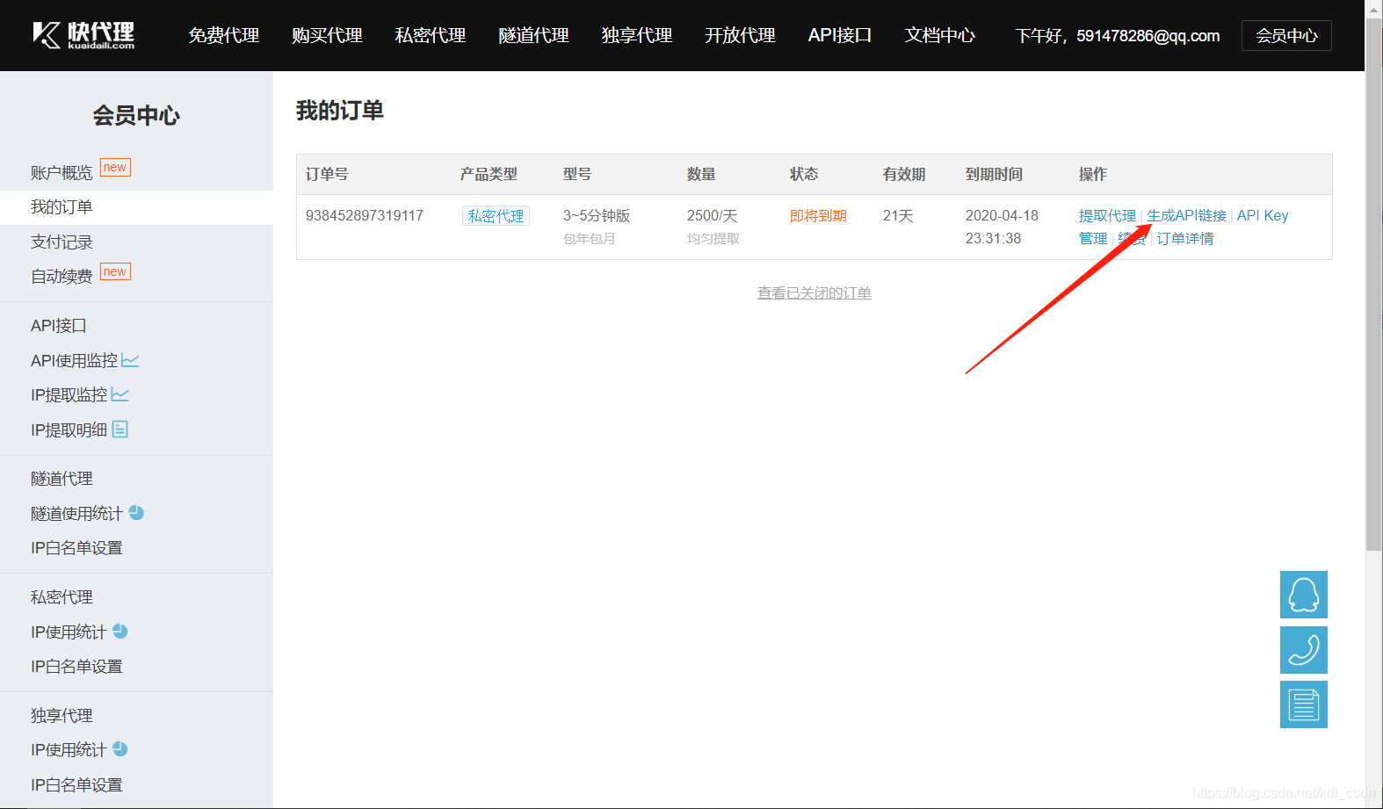Click 订单详情 link in order row
Screen dimensions: 1383x809
coord(1185,238)
